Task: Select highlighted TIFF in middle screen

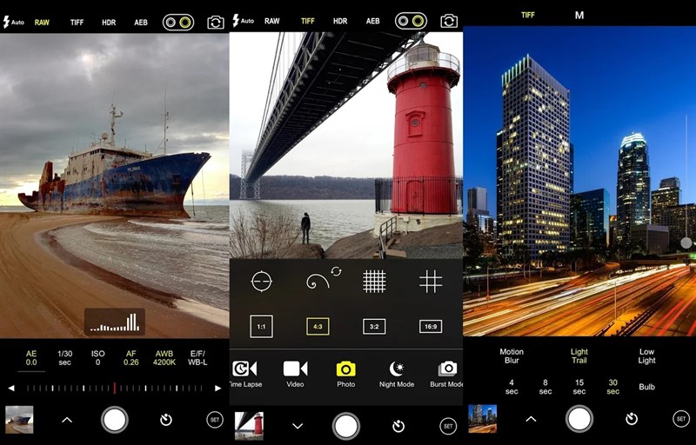Action: pos(308,21)
